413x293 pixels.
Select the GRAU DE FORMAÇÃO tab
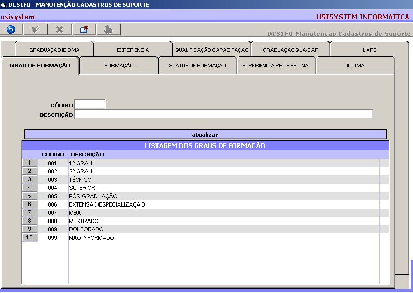coord(40,66)
